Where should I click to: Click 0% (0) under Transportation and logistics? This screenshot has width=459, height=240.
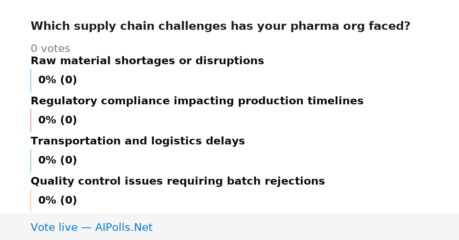pos(58,161)
